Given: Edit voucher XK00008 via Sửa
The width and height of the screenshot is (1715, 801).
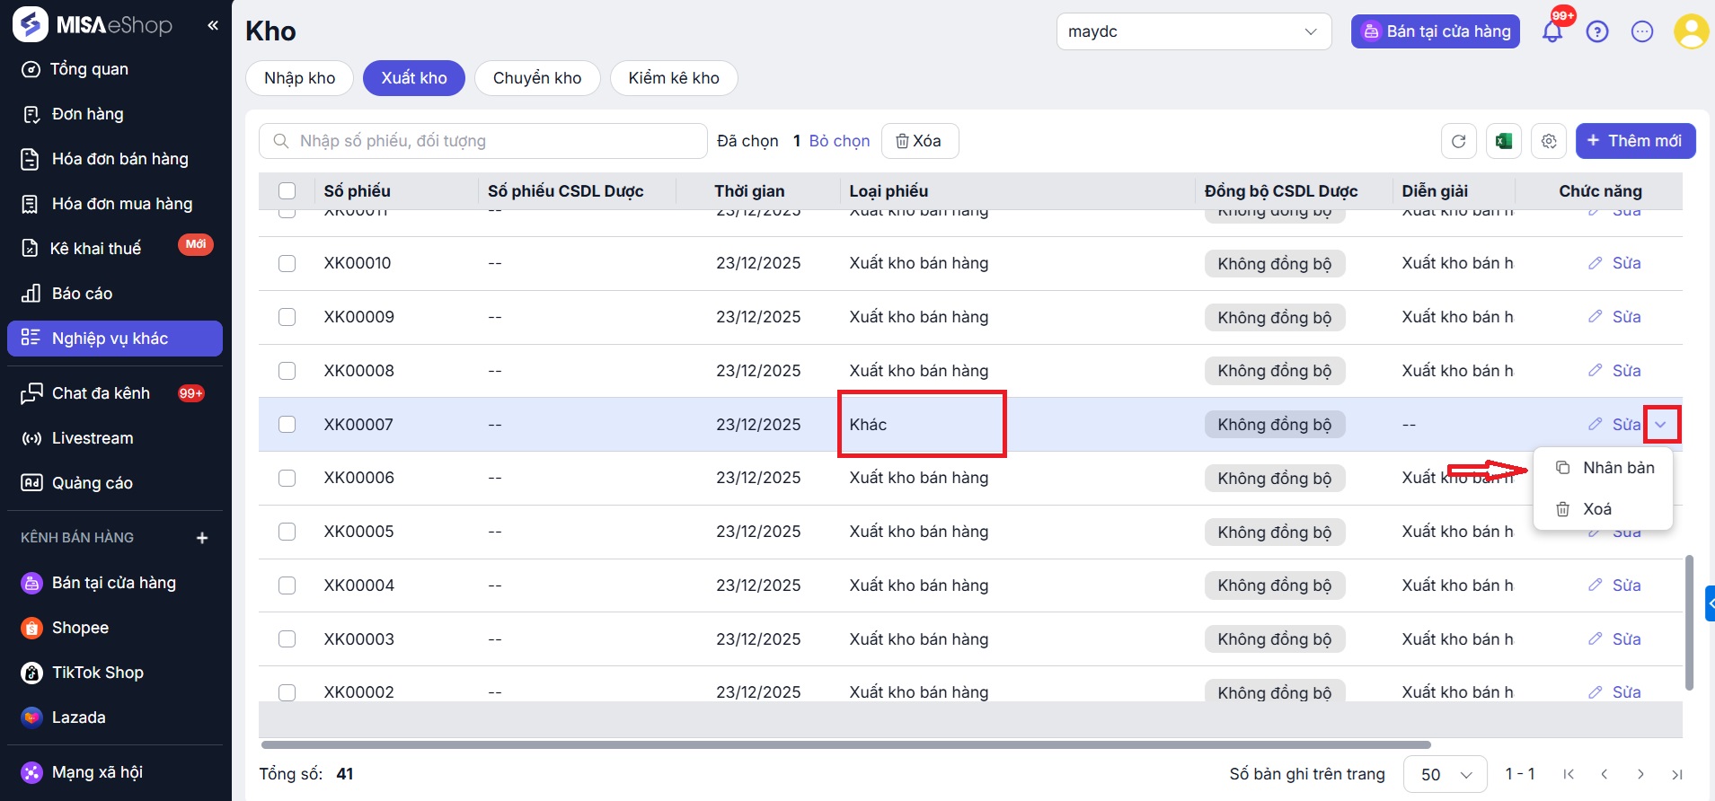Looking at the screenshot, I should (x=1615, y=371).
